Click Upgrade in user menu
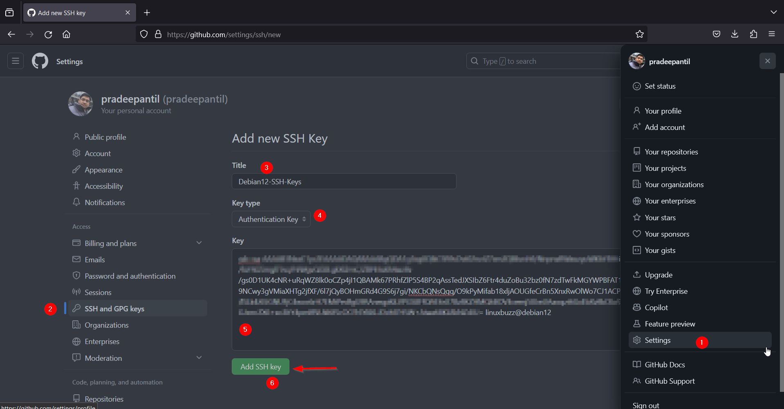 click(700, 275)
